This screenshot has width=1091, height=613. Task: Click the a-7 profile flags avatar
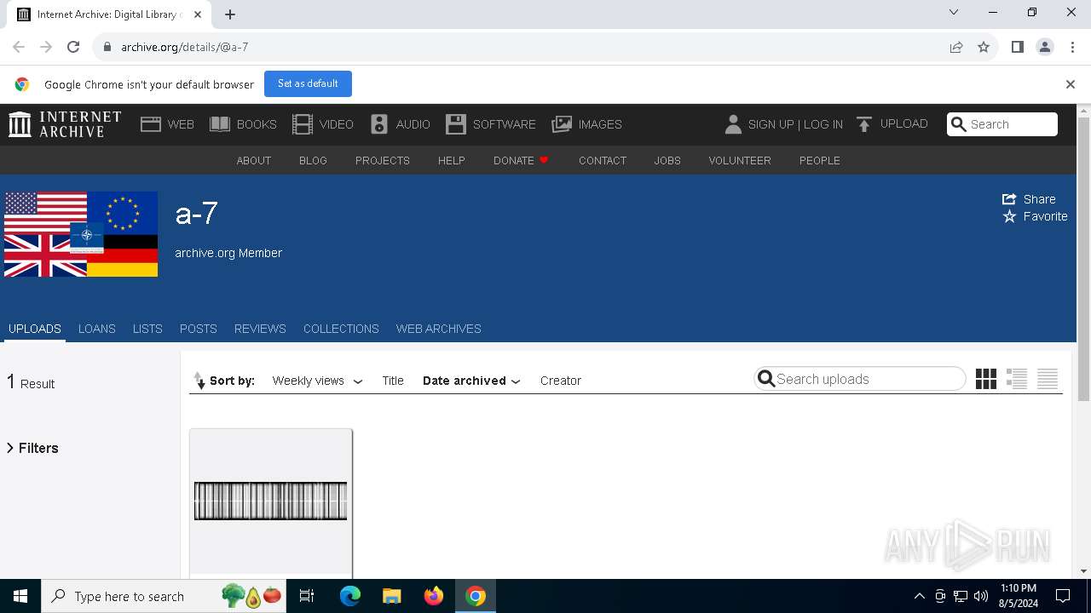(x=81, y=234)
